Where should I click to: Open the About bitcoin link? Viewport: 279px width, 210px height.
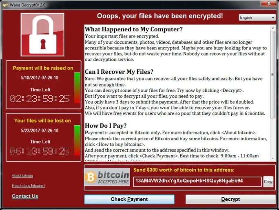point(22,176)
